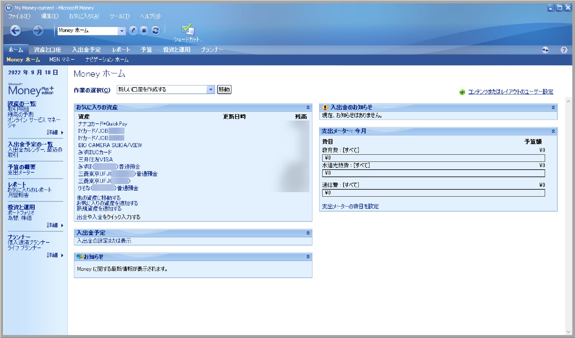575x338 pixels.
Task: Open the 支出メーター sidebar link
Action: (21, 173)
